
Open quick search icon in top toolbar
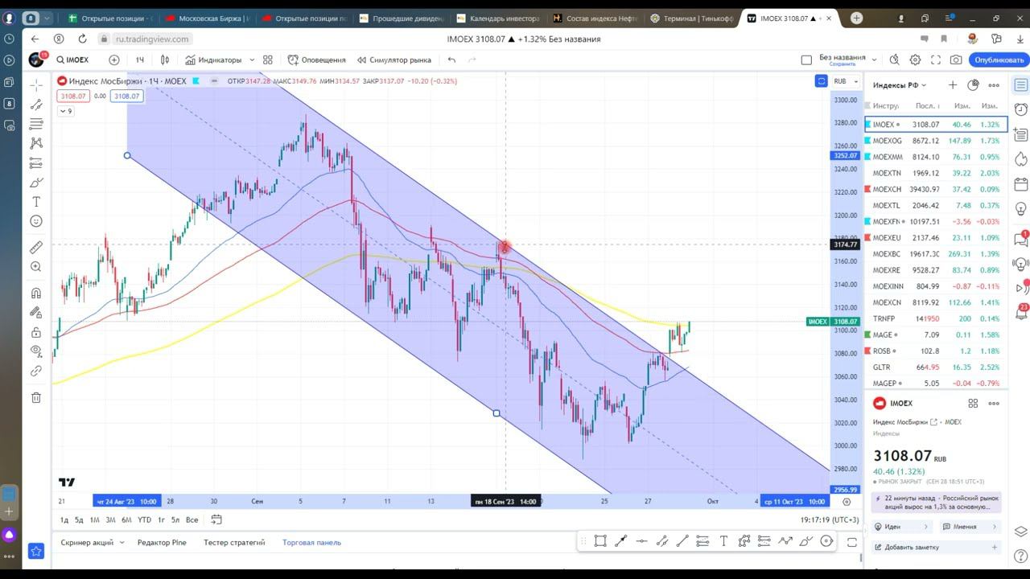(895, 60)
